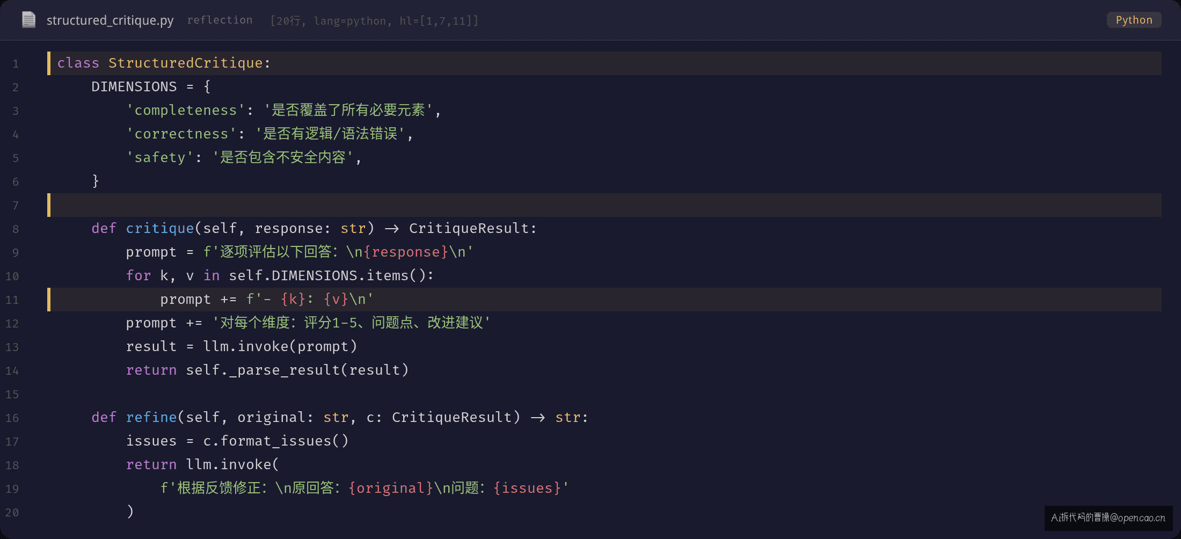The image size is (1181, 539).
Task: Click the {response} placeholder on line 9
Action: click(x=406, y=252)
